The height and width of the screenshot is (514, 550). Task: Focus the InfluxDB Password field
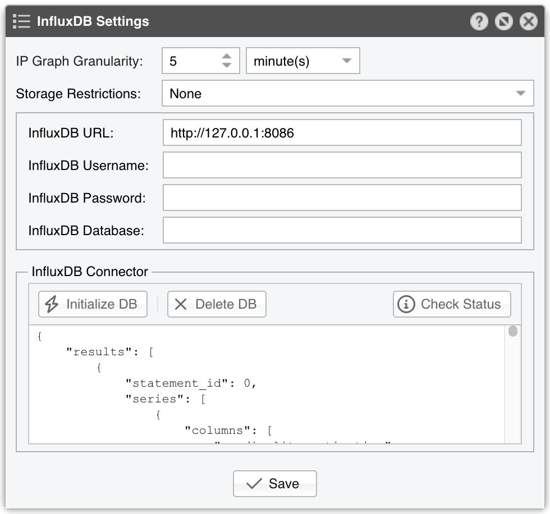click(342, 198)
